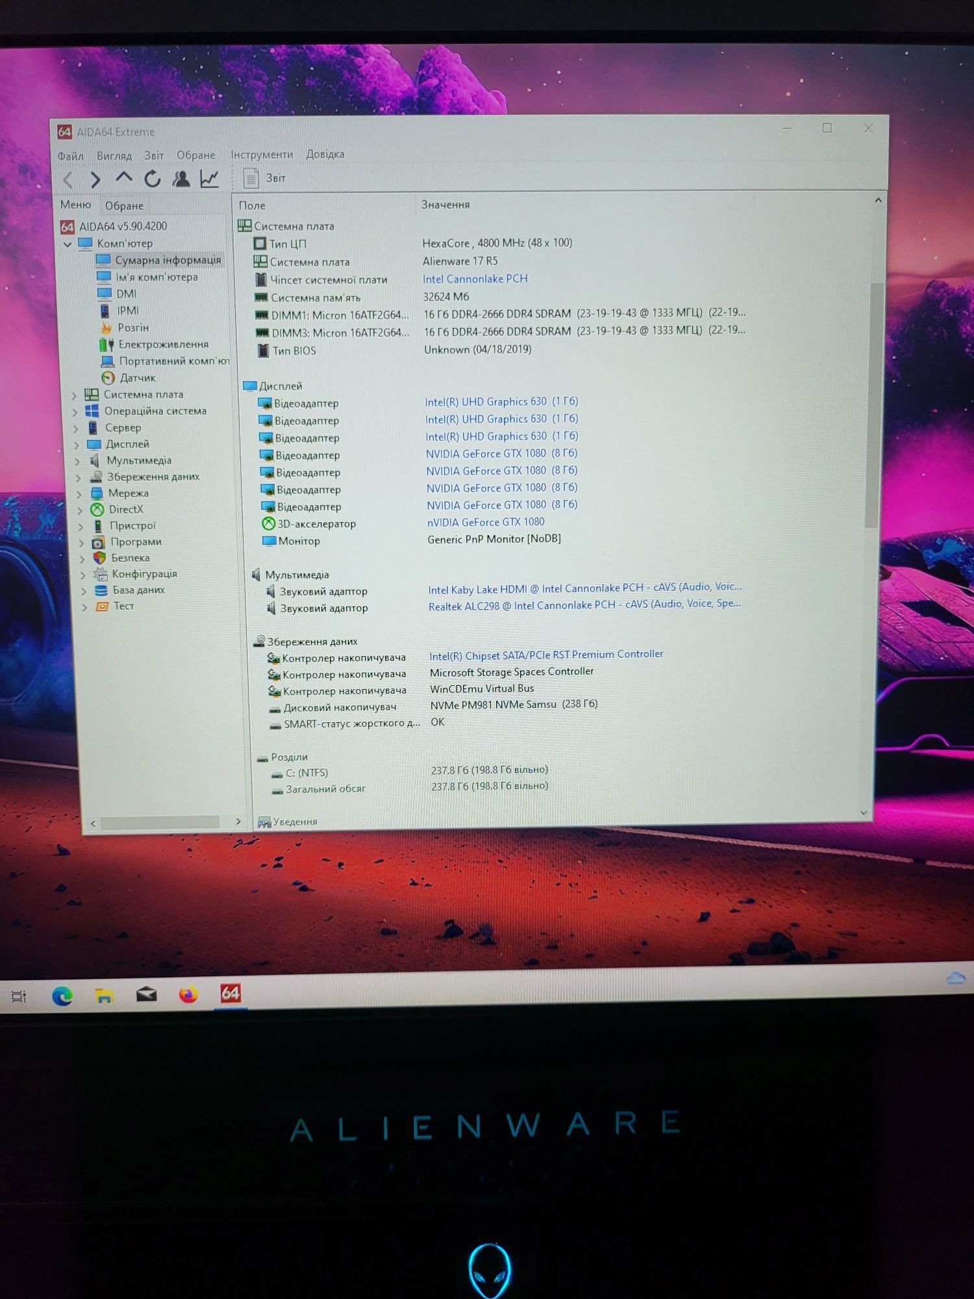
Task: Click the vertical scrollbar of details pane
Action: [873, 404]
